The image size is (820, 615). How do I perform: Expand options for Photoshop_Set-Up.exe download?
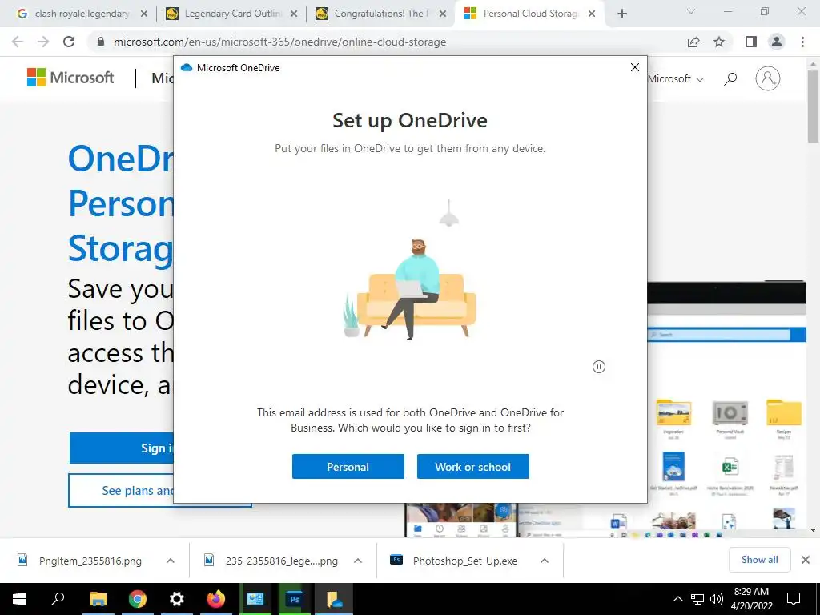(545, 561)
